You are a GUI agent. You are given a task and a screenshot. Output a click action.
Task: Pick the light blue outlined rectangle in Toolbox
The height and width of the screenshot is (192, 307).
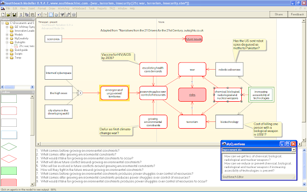pyautogui.click(x=9, y=135)
